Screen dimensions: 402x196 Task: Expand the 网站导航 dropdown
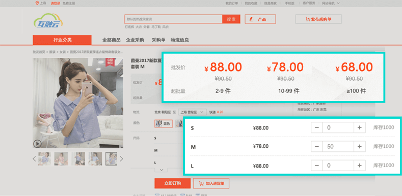coord(331,4)
